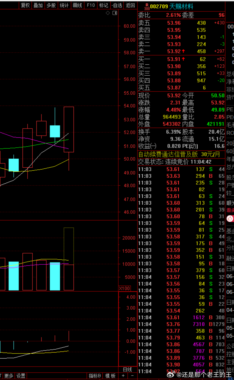
Task: Click the 20000 volume axis label
Action: pos(129,238)
